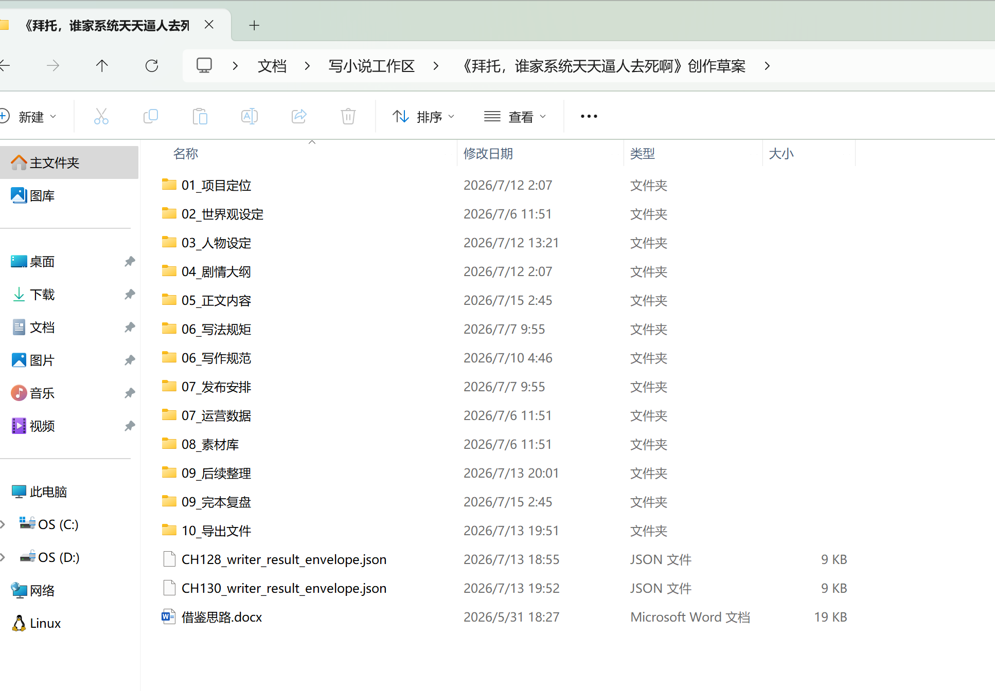Select 此电脑 This PC in sidebar

point(69,492)
